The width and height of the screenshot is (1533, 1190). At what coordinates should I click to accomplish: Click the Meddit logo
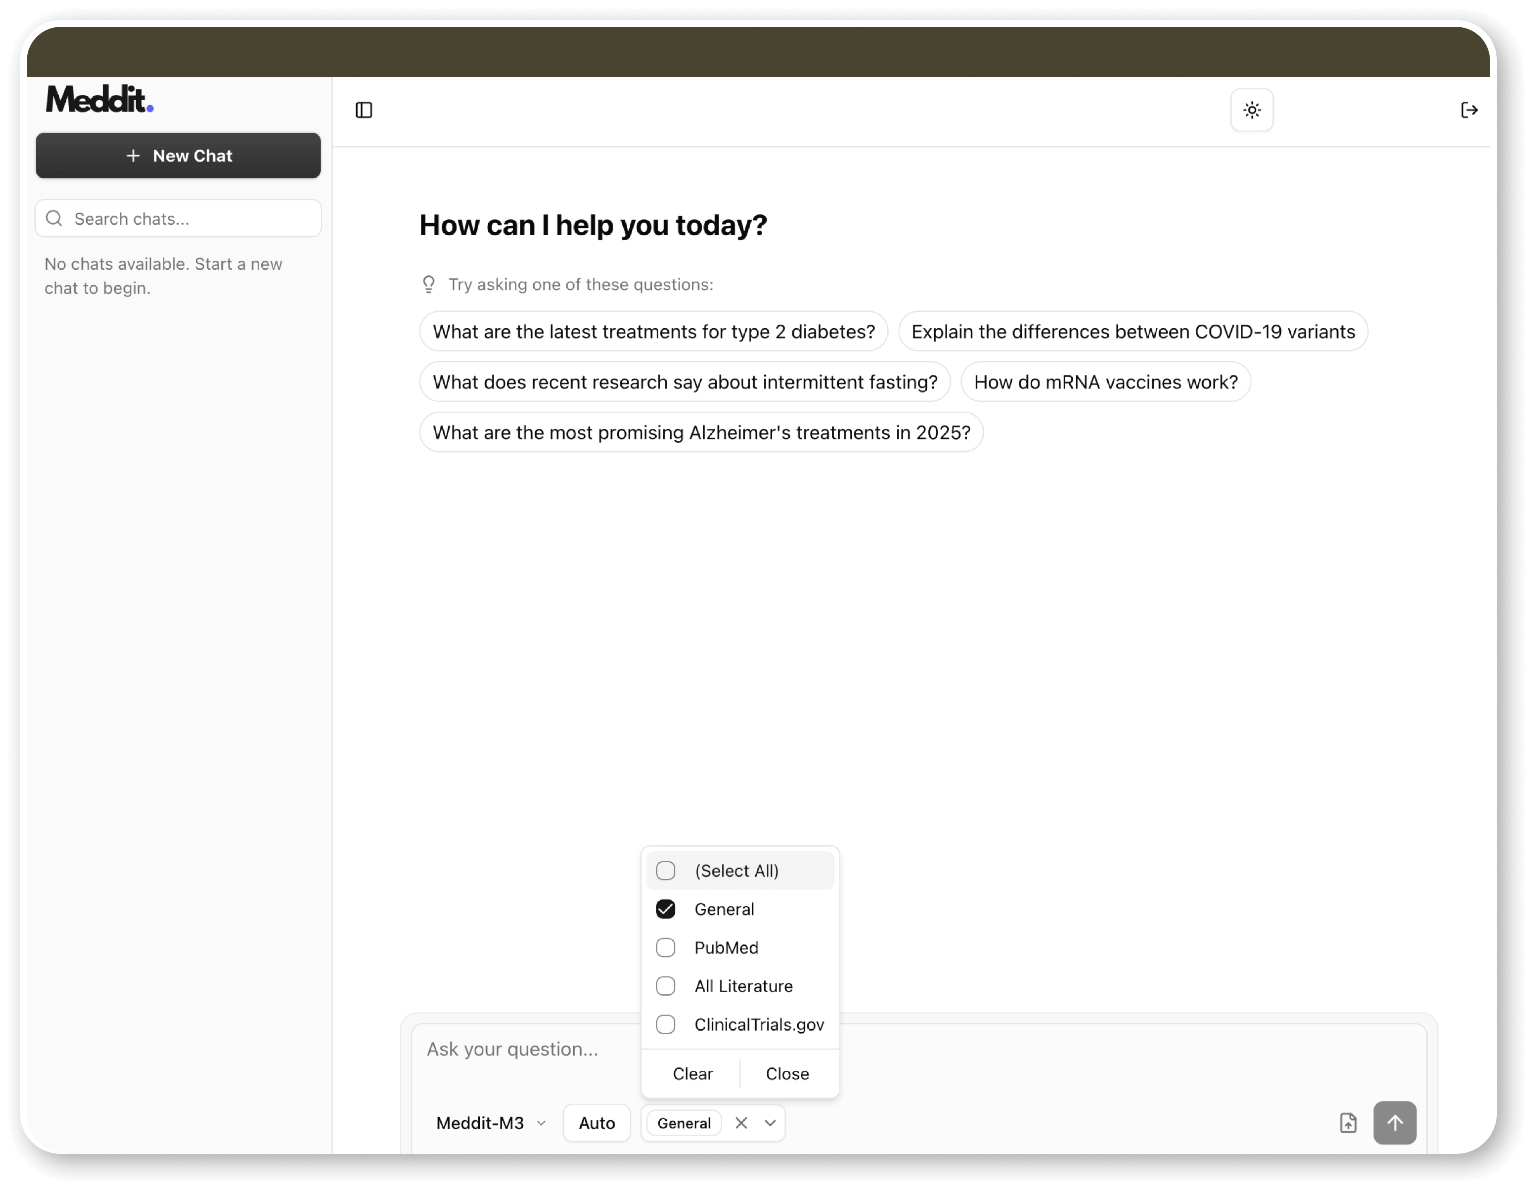pos(100,99)
